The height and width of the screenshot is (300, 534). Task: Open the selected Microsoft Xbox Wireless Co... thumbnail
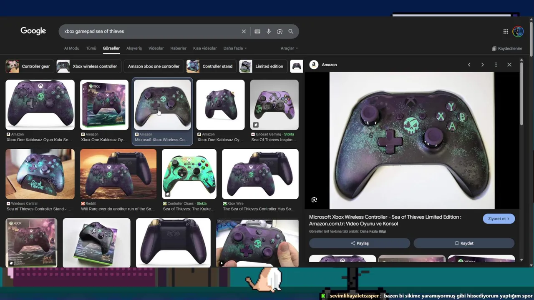162,105
